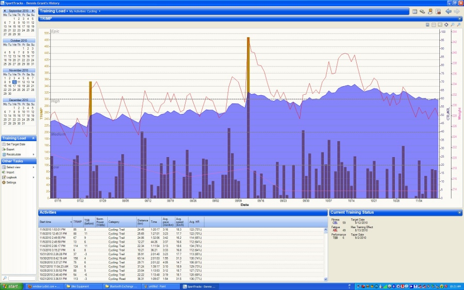The image size is (464, 290).
Task: Select the 11/9/2010 1:53:01 PM activity row
Action: (181, 229)
